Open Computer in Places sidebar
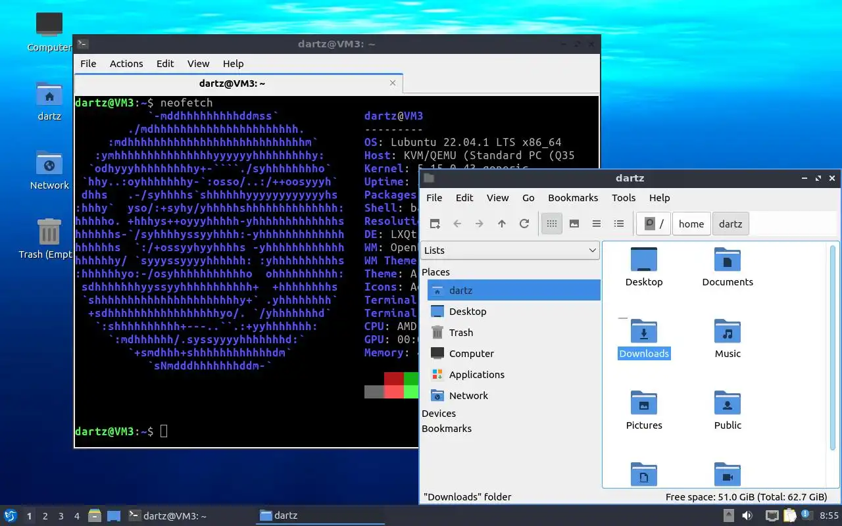Image resolution: width=842 pixels, height=526 pixels. pos(514,353)
